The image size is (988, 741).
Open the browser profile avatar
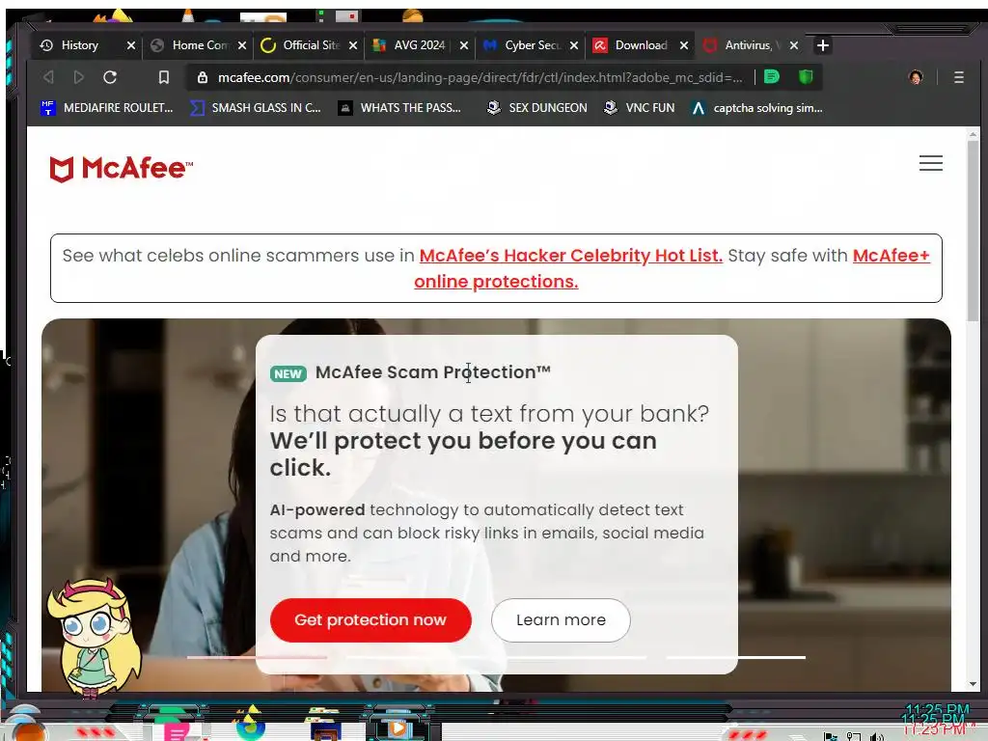[x=916, y=77]
